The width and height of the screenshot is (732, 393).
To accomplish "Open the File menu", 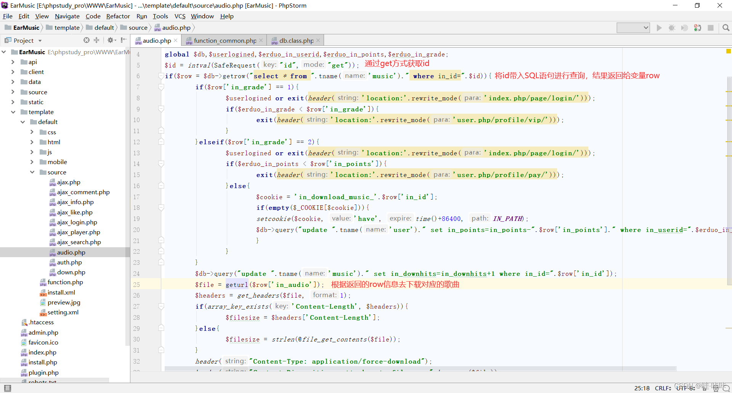I will click(8, 16).
